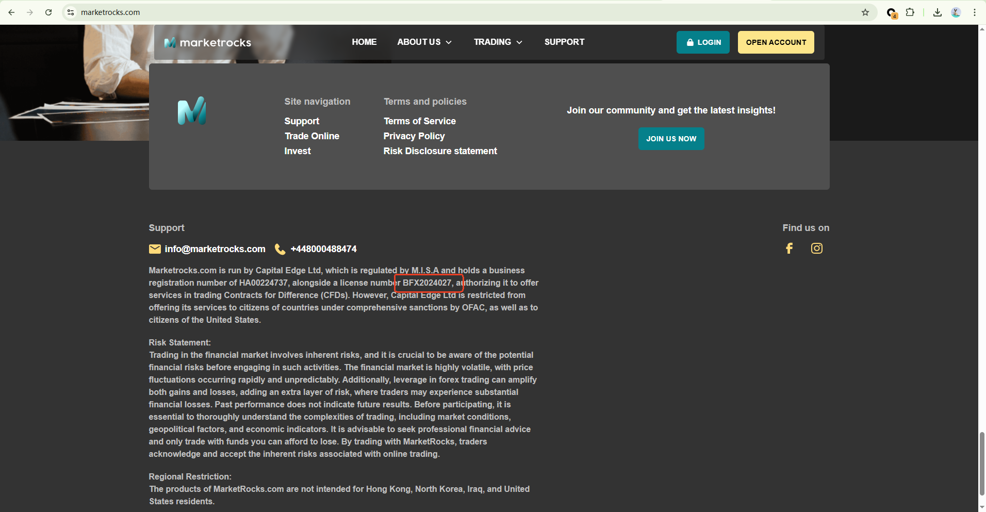Click the 'Site navigation' heading
The image size is (986, 512).
coord(317,102)
